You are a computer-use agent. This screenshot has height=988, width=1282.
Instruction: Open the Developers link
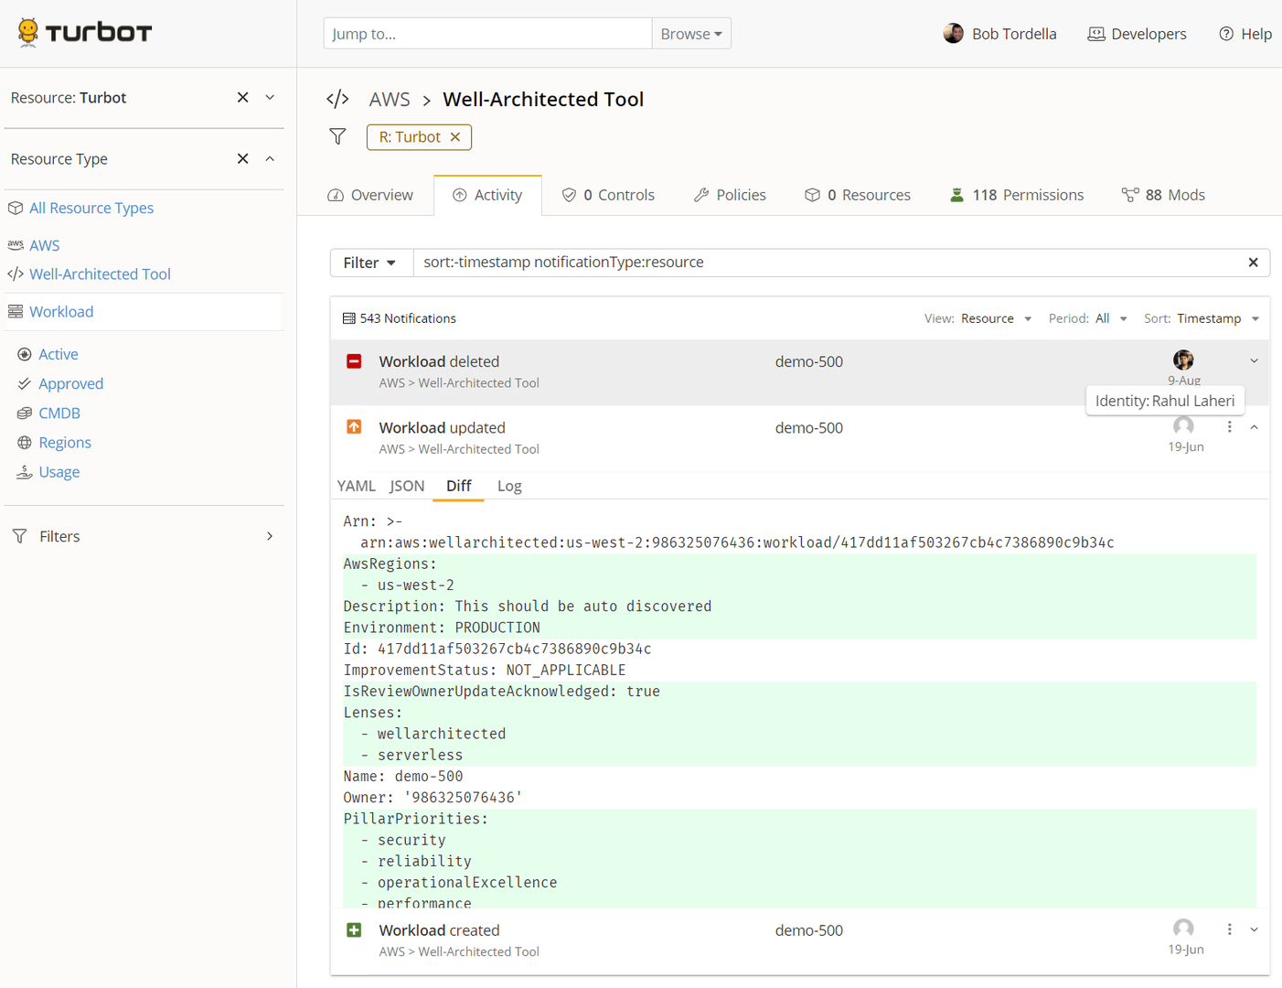(1137, 34)
